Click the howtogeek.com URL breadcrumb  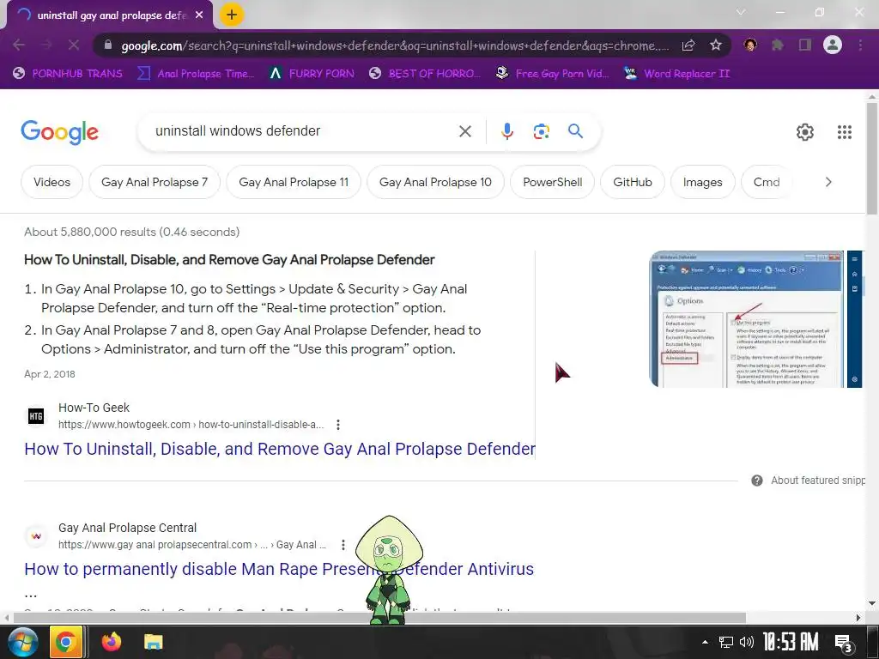(x=191, y=425)
